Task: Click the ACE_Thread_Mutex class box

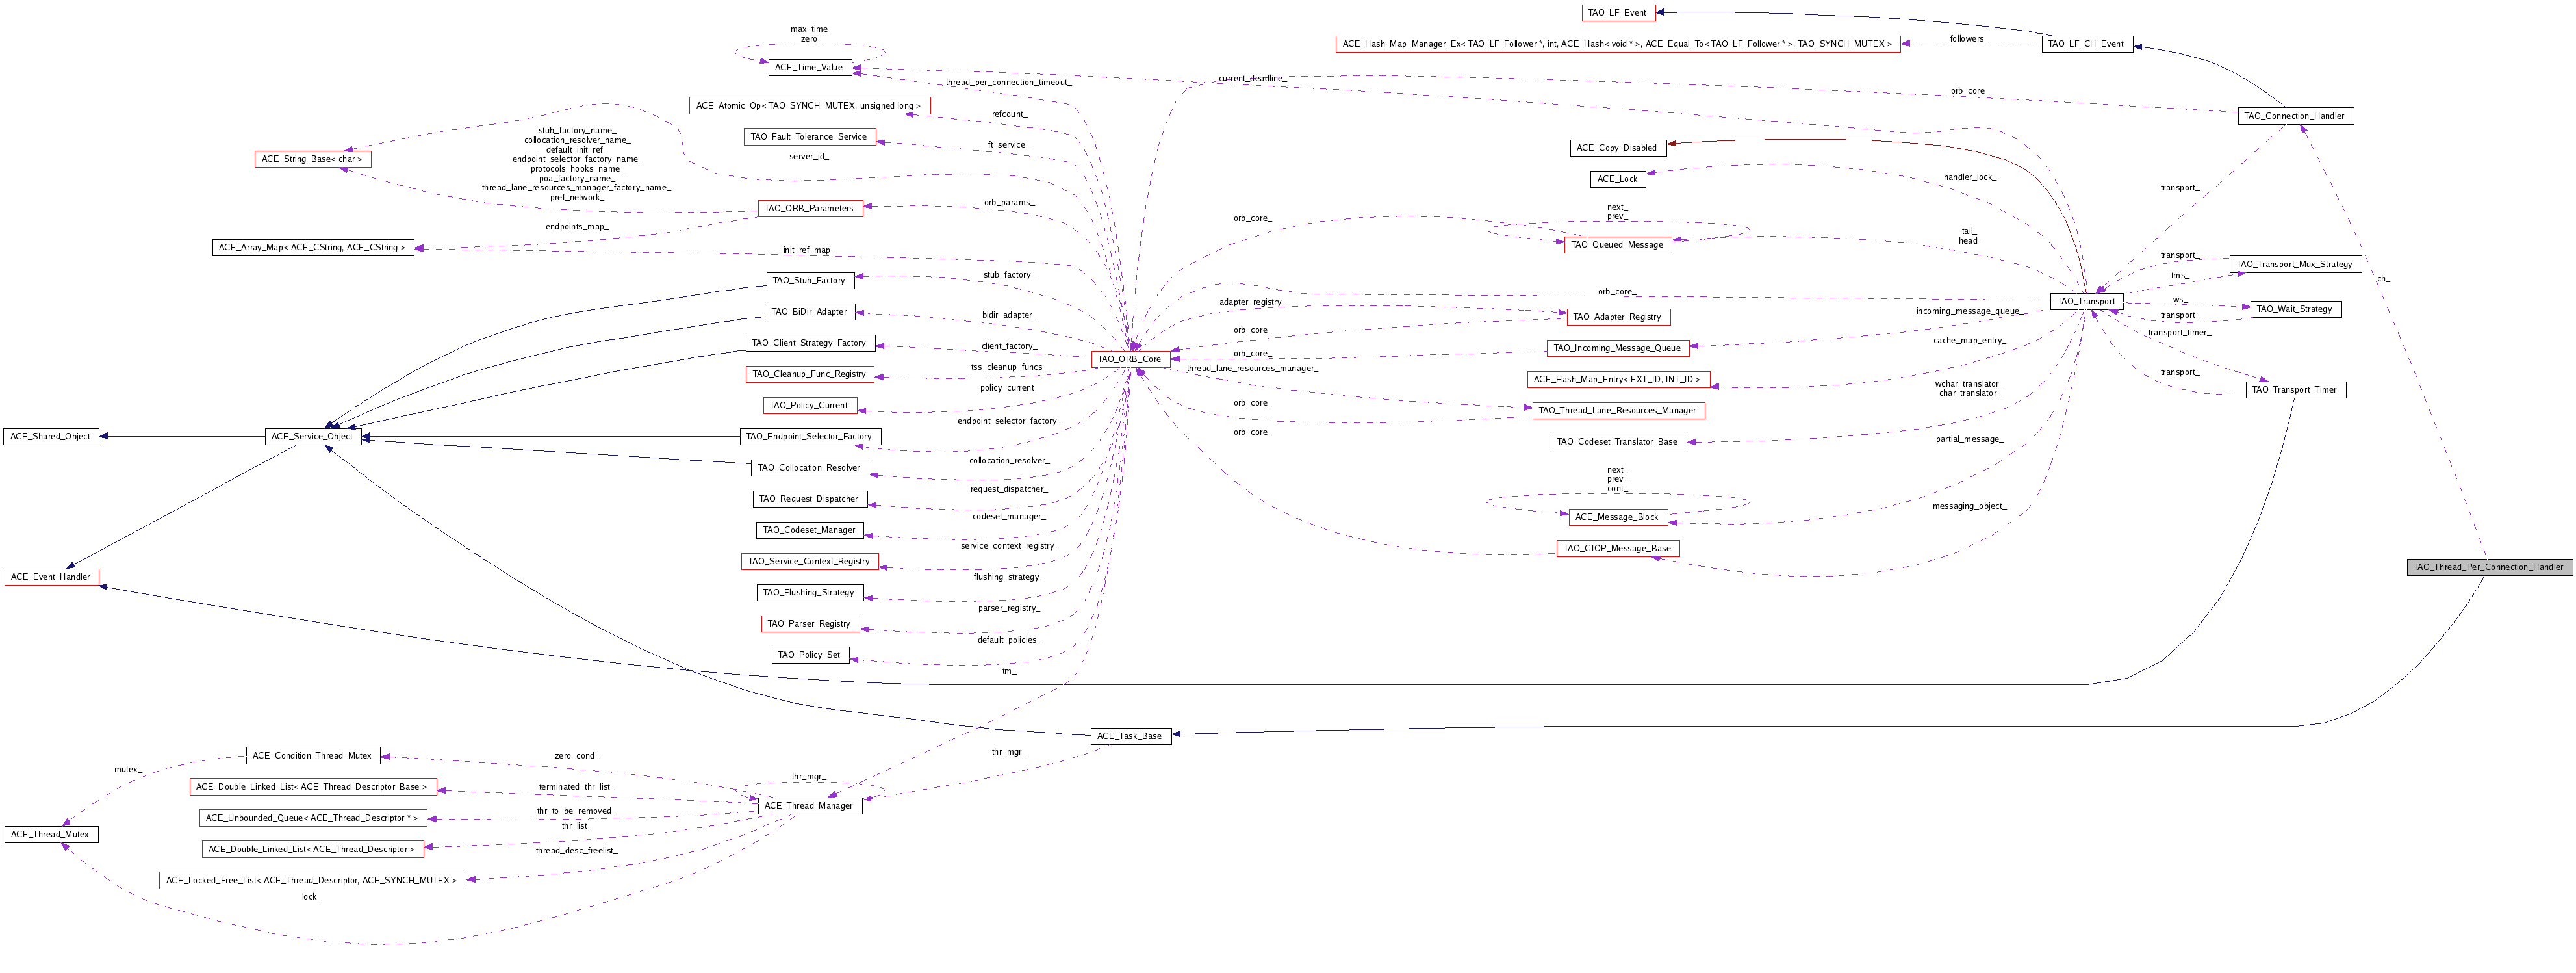Action: (50, 834)
